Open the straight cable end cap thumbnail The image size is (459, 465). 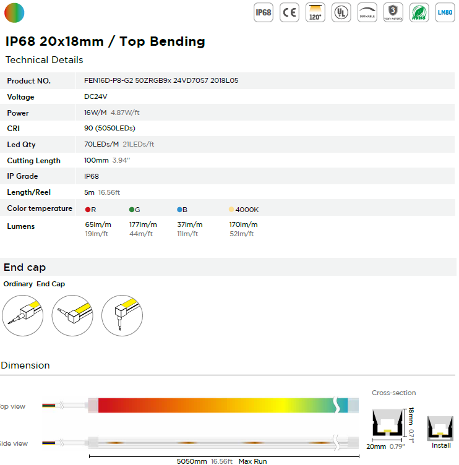click(22, 315)
